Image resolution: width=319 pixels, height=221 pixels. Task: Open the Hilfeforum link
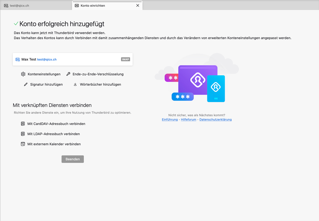[189, 120]
